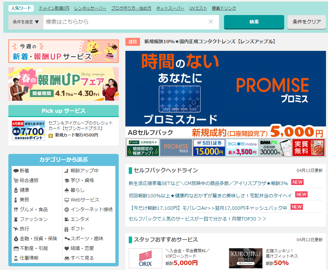Select the 健康 category bottle icon
328x270 pixels.
16,190
